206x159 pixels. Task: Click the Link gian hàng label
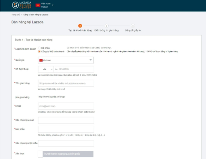click(22, 97)
